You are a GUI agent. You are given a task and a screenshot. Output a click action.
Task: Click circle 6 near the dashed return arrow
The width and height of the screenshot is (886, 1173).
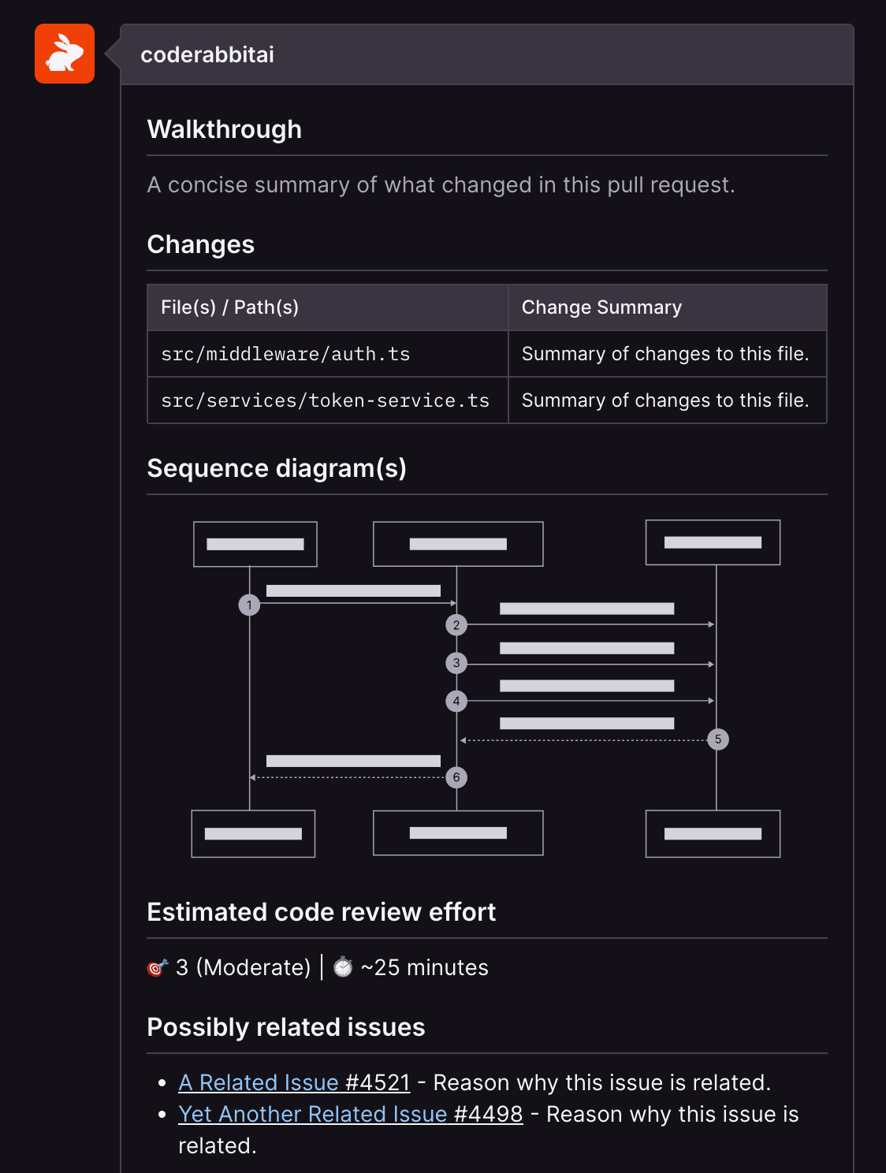tap(456, 776)
